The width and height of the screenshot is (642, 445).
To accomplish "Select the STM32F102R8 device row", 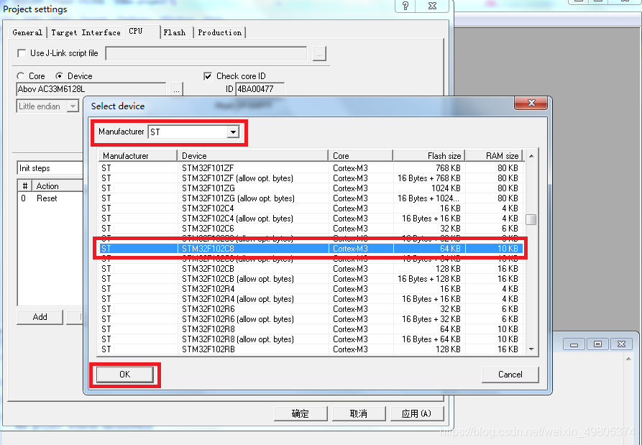I will (311, 329).
